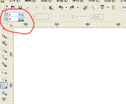The image size is (126, 104).
Task: Open the undo history dropdown arrow
Action: tap(66, 7)
